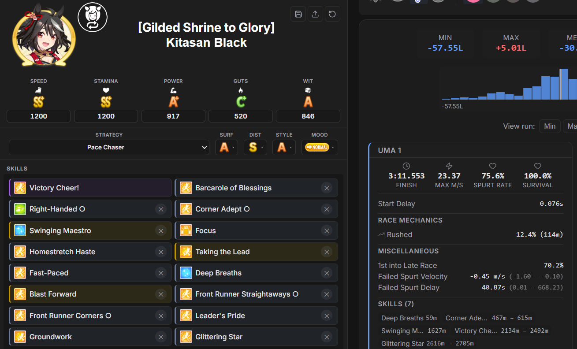Remove the Front Runner Straightaways skill
The width and height of the screenshot is (577, 349).
click(327, 294)
